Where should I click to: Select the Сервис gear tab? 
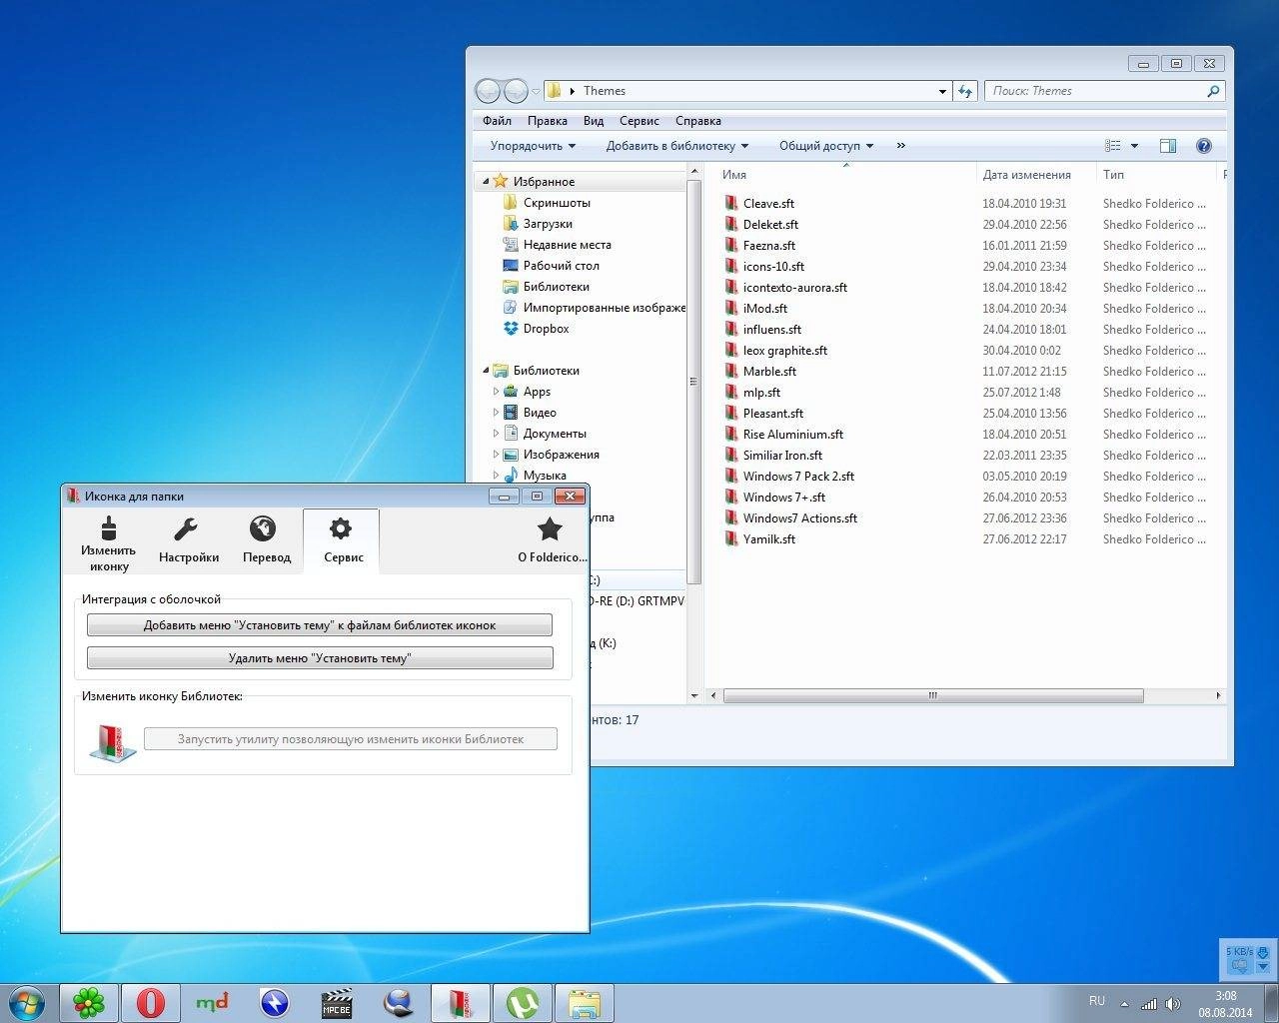coord(342,542)
